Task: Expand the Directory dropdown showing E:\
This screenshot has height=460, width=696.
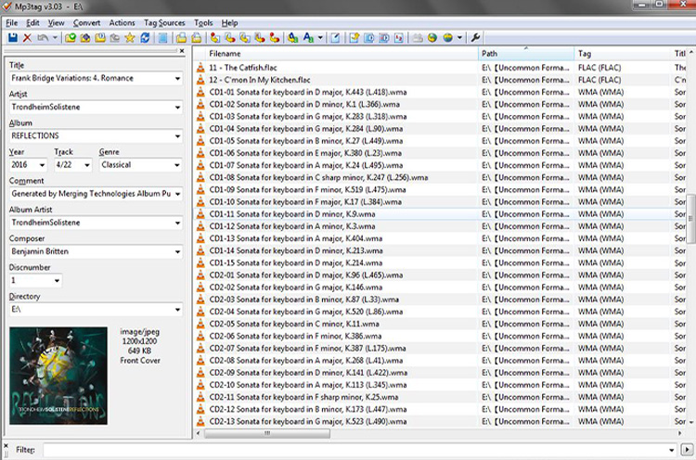Action: (x=177, y=310)
